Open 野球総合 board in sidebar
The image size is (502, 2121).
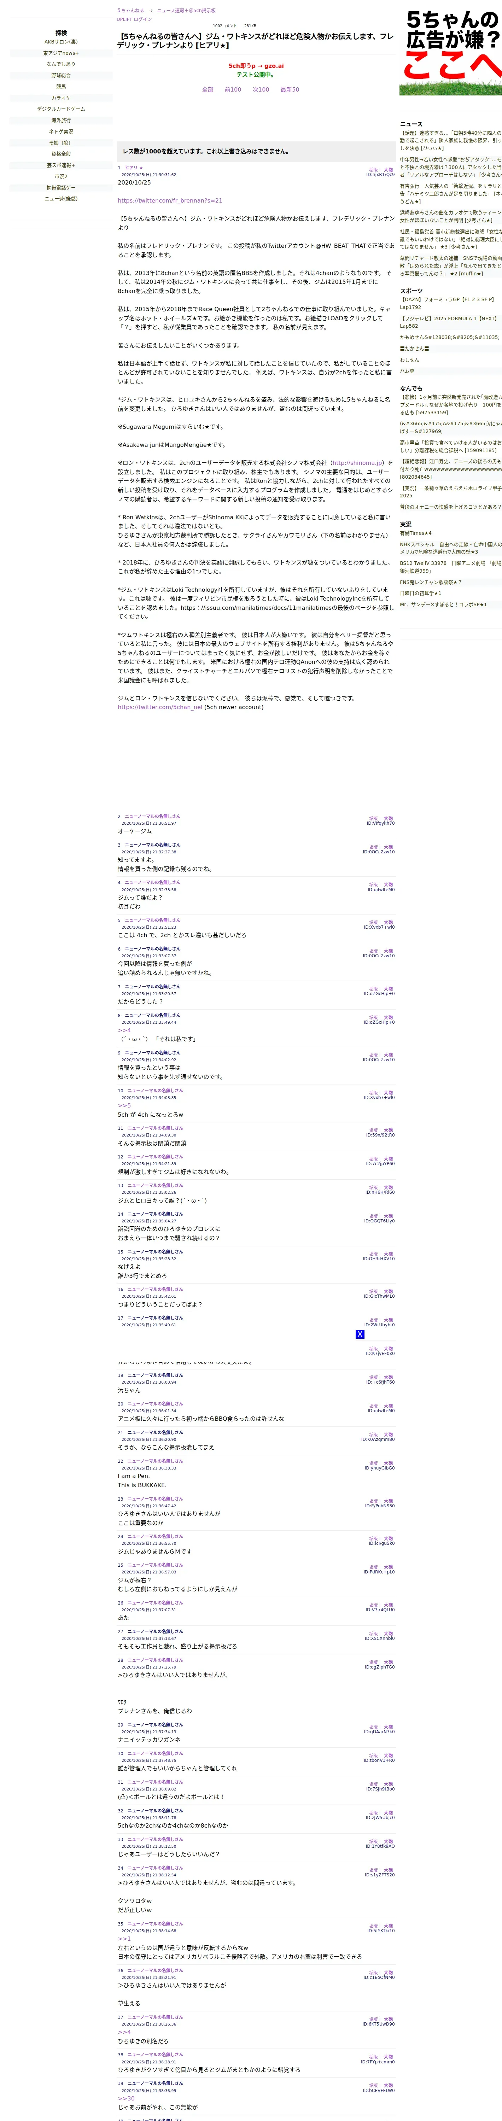[61, 76]
